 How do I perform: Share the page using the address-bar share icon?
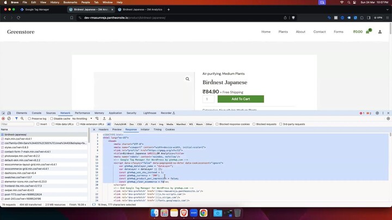click(x=285, y=18)
